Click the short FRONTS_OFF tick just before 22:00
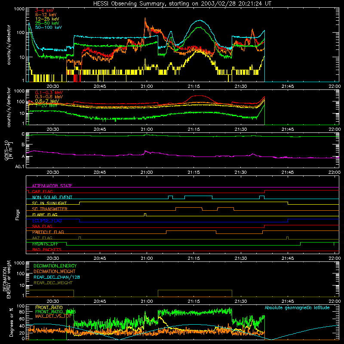The width and height of the screenshot is (344, 344). click(334, 244)
